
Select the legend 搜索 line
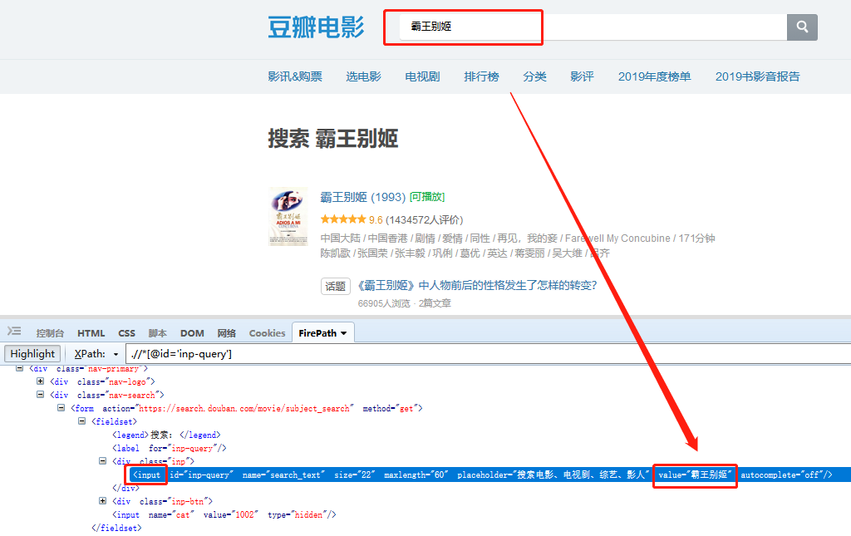(x=166, y=435)
